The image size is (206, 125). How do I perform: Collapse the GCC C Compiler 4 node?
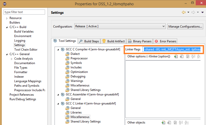(x=58, y=49)
